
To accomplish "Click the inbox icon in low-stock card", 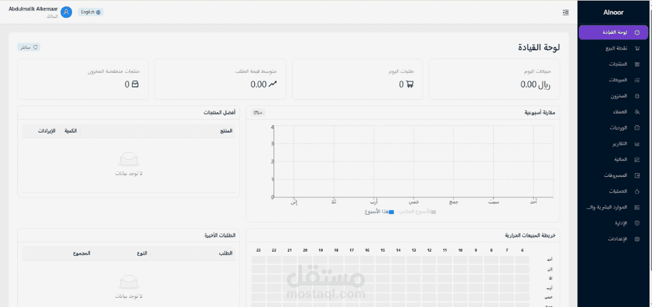I will 135,85.
